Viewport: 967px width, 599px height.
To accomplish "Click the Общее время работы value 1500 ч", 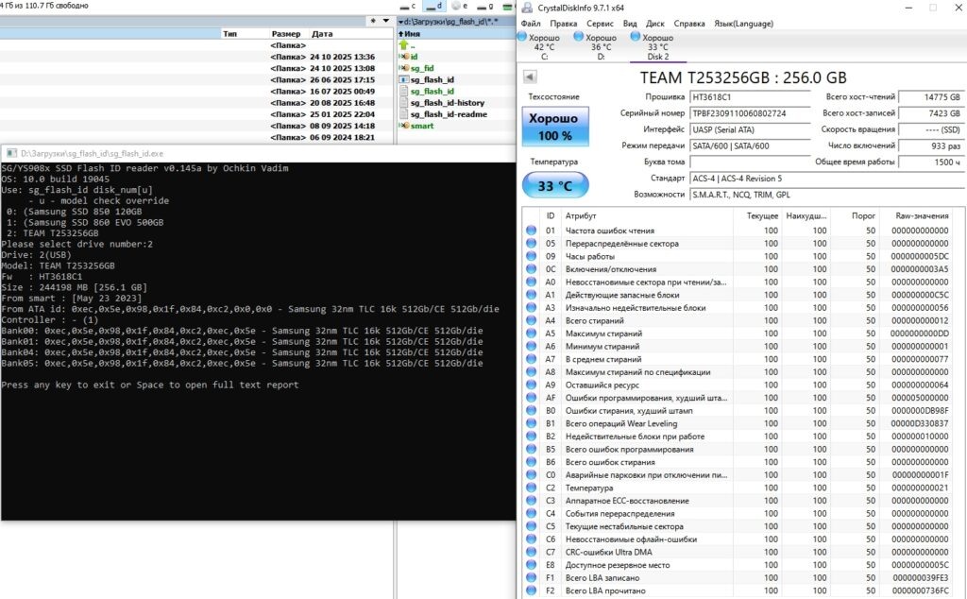I will 931,162.
